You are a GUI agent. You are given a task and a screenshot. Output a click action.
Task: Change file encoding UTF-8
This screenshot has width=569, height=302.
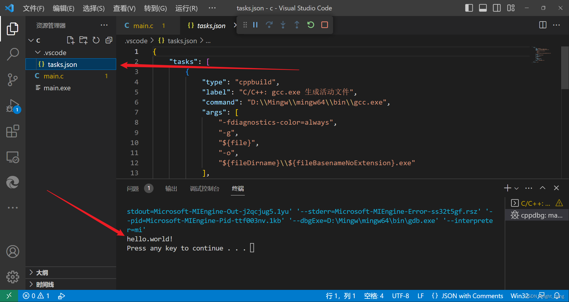[x=400, y=296]
